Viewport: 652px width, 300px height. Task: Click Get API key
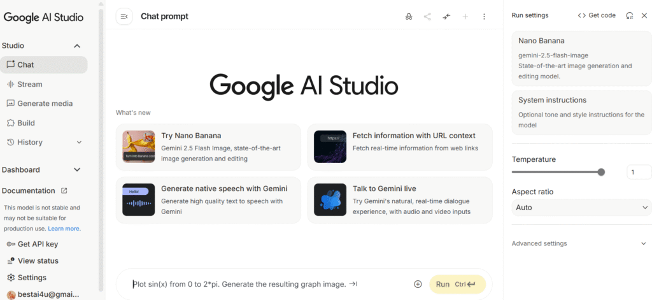(32, 244)
